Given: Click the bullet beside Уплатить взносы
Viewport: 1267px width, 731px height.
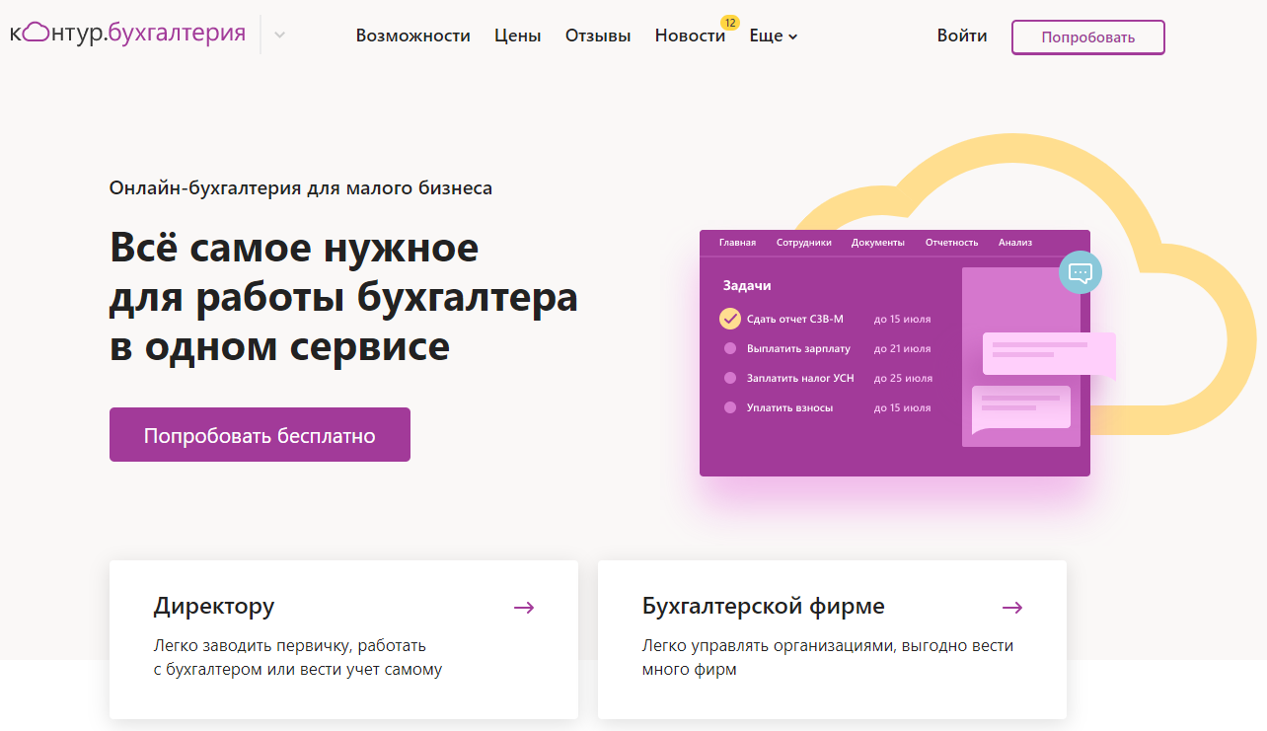Looking at the screenshot, I should click(x=730, y=407).
